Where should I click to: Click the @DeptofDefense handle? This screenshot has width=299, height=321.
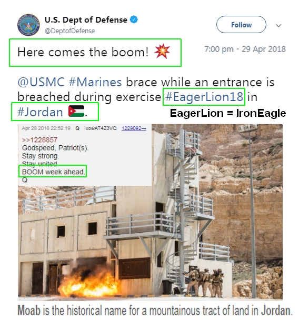click(70, 31)
